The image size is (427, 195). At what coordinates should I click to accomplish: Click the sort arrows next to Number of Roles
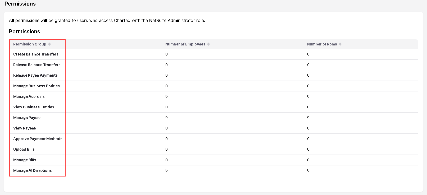340,44
